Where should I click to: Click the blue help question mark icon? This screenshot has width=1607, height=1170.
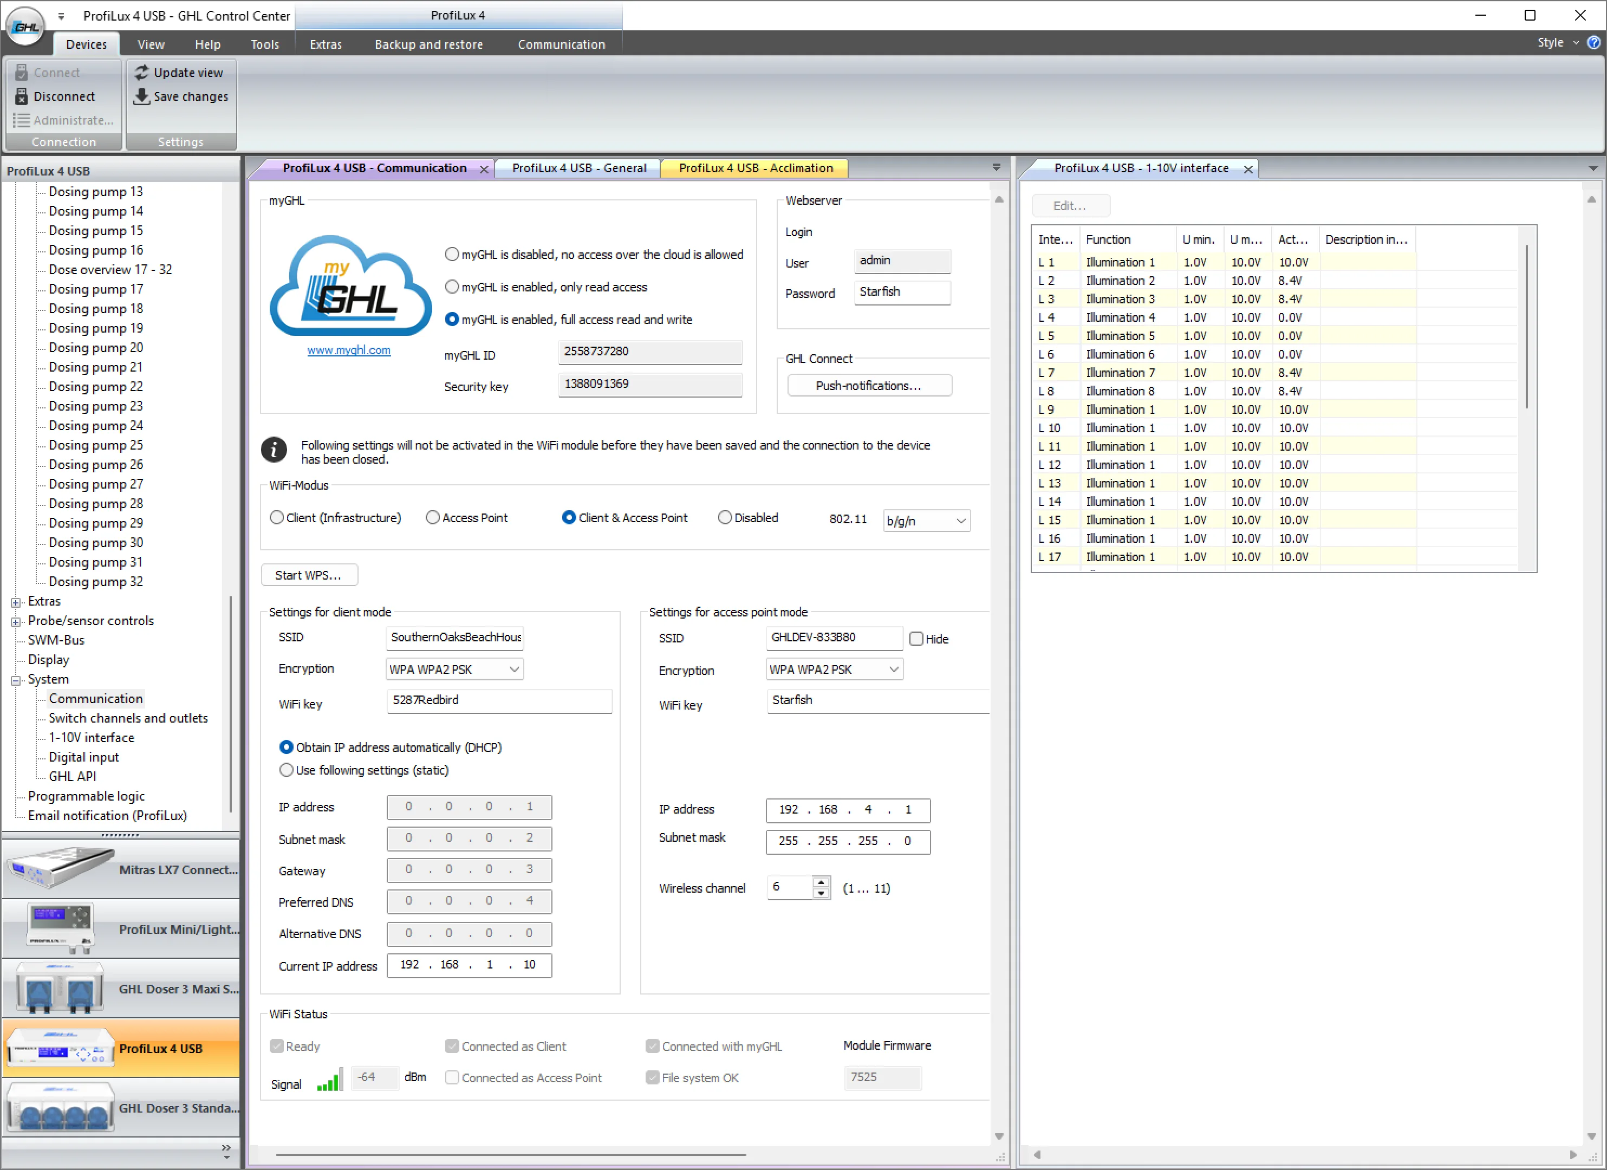[x=1593, y=42]
